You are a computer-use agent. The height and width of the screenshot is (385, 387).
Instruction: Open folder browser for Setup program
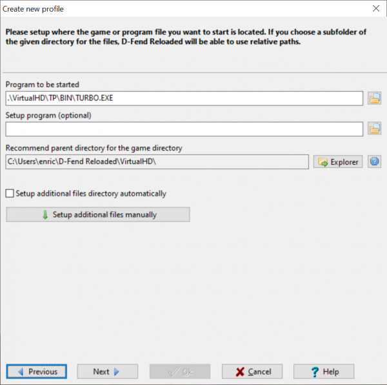[x=374, y=129]
